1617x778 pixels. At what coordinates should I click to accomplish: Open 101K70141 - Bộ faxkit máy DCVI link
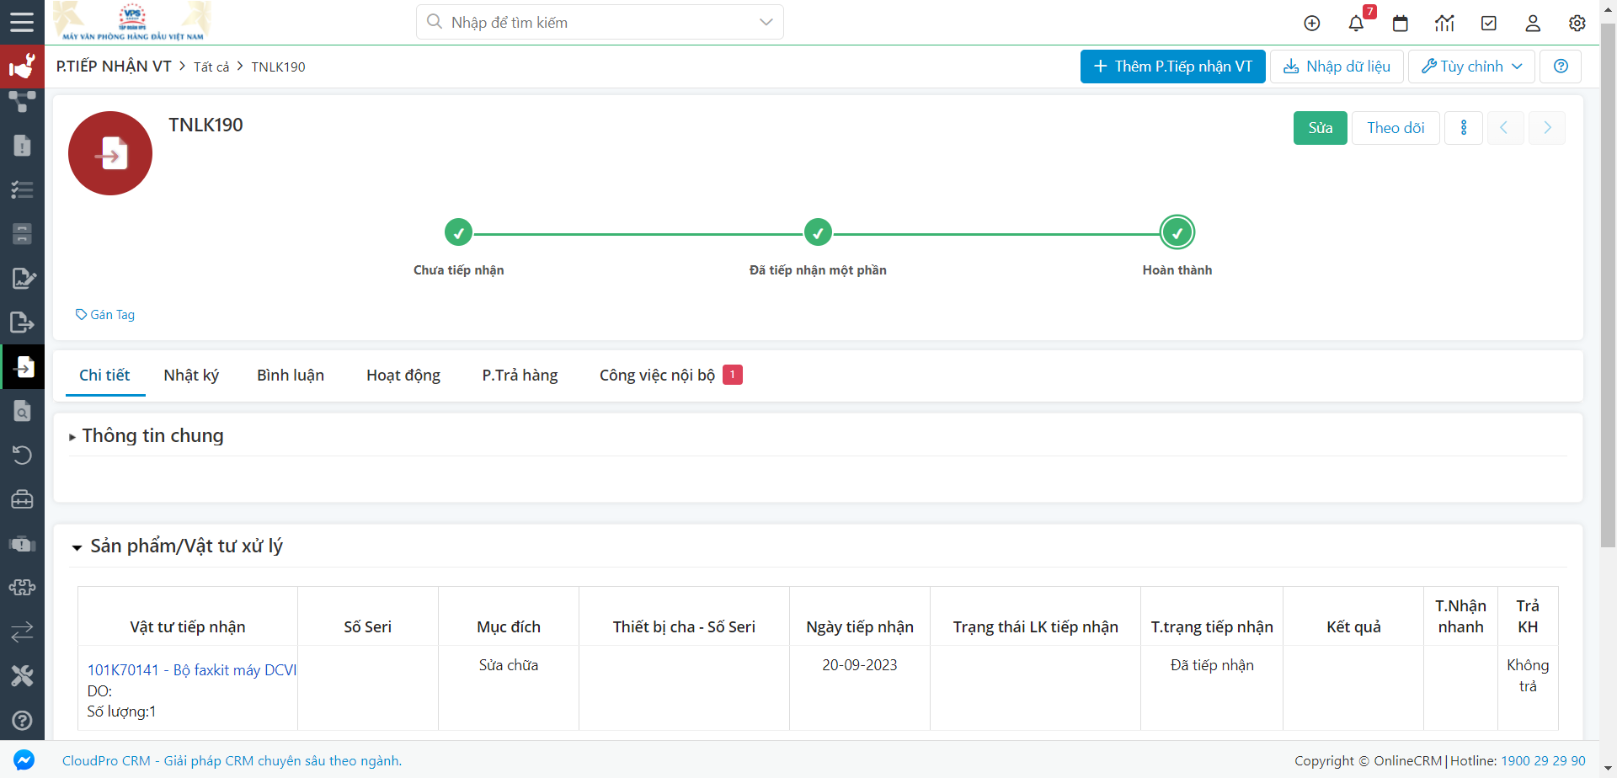click(192, 670)
